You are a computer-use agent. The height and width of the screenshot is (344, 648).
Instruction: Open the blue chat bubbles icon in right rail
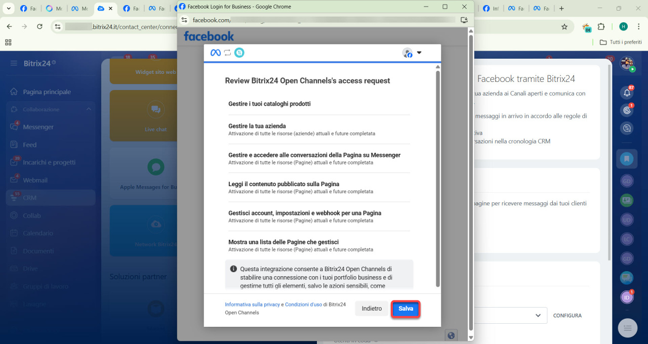coord(627,278)
